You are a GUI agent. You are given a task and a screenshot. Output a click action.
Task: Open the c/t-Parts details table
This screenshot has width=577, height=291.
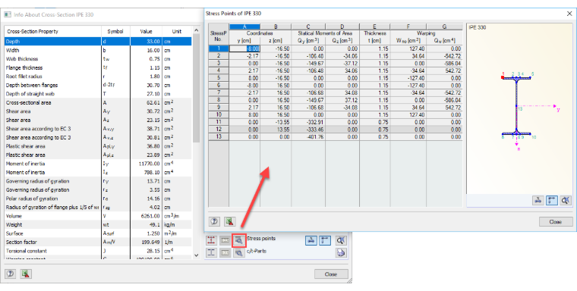click(238, 253)
